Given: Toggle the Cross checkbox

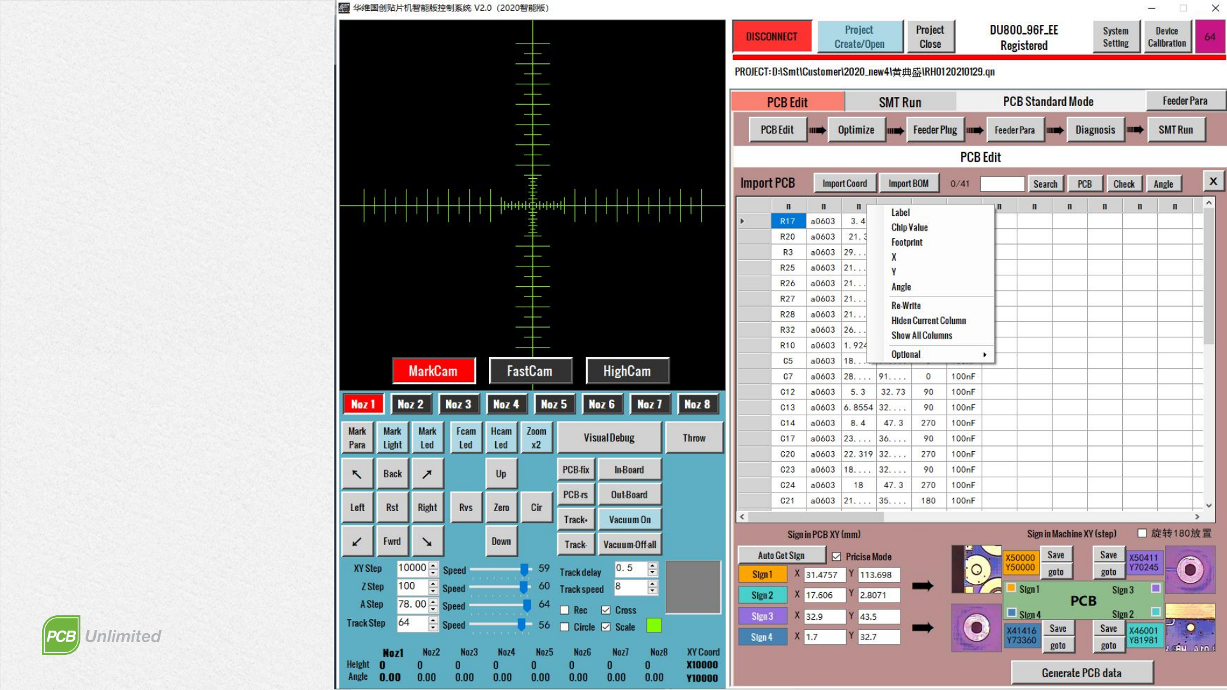Looking at the screenshot, I should tap(606, 610).
